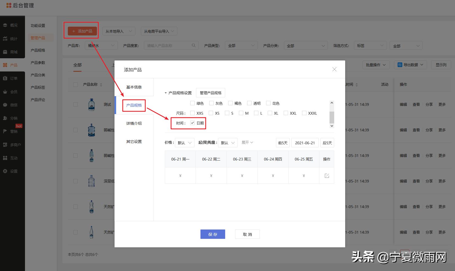This screenshot has width=455, height=271.
Task: Click the 保存 save button
Action: coord(213,234)
